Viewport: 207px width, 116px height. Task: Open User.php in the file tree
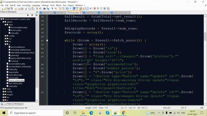(15, 33)
